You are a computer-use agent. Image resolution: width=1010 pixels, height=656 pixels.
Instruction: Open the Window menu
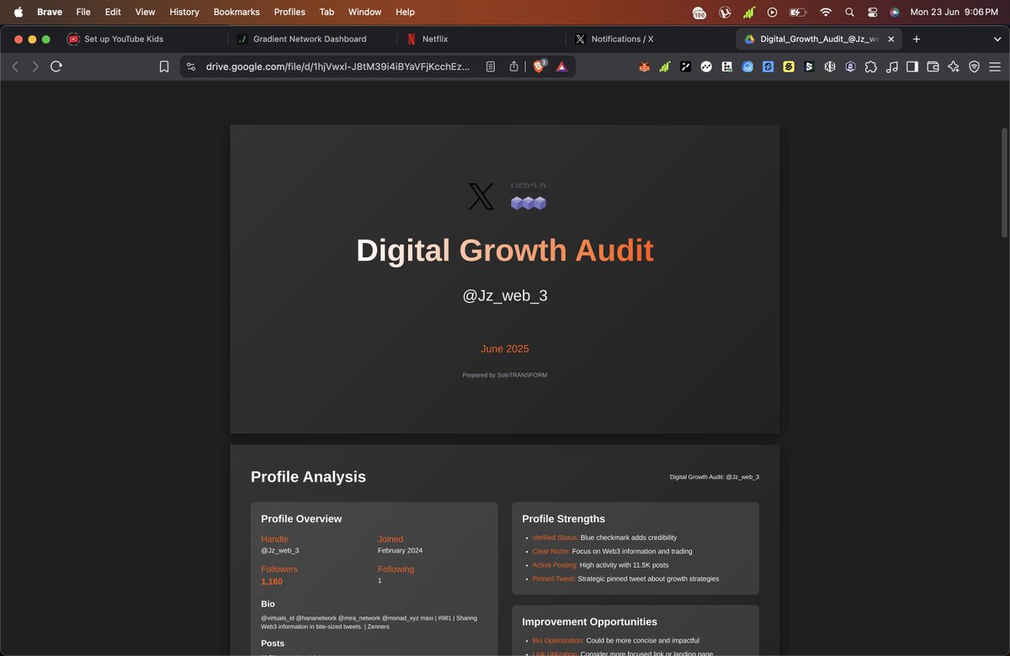364,12
